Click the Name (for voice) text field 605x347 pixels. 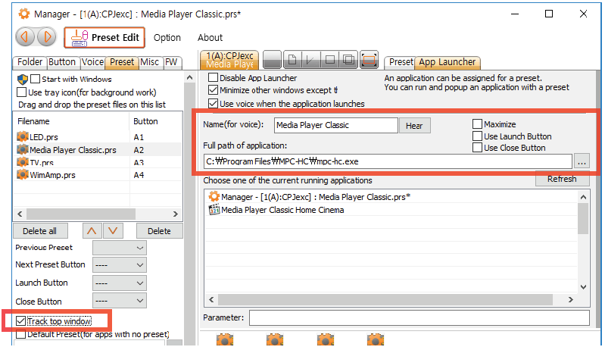coord(335,125)
